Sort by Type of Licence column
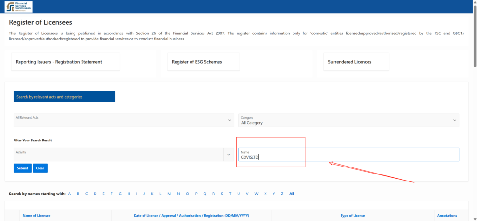Screen dimensions: 477x221 point(353,216)
